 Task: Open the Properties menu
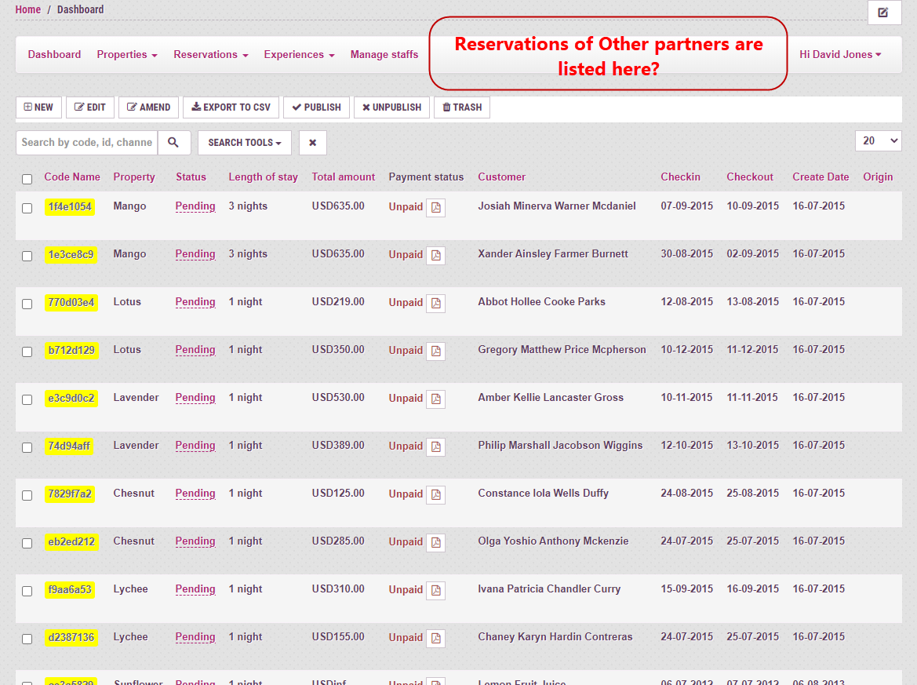pos(126,55)
